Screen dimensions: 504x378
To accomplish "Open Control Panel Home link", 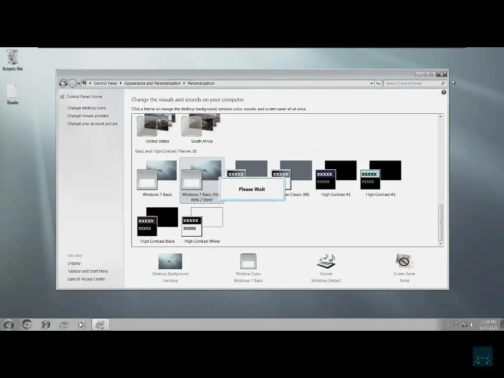I will tap(84, 96).
